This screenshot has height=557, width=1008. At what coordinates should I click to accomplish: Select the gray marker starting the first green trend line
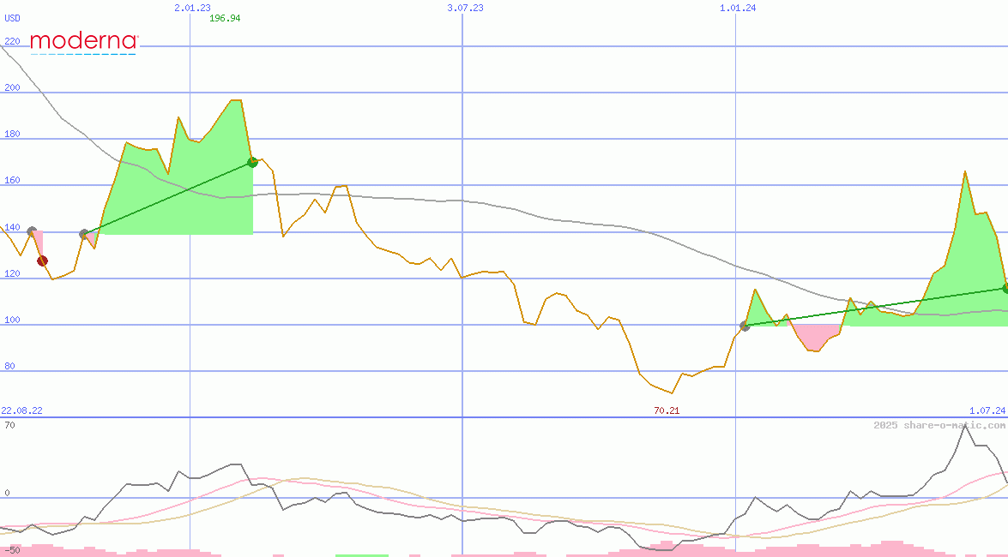click(83, 235)
